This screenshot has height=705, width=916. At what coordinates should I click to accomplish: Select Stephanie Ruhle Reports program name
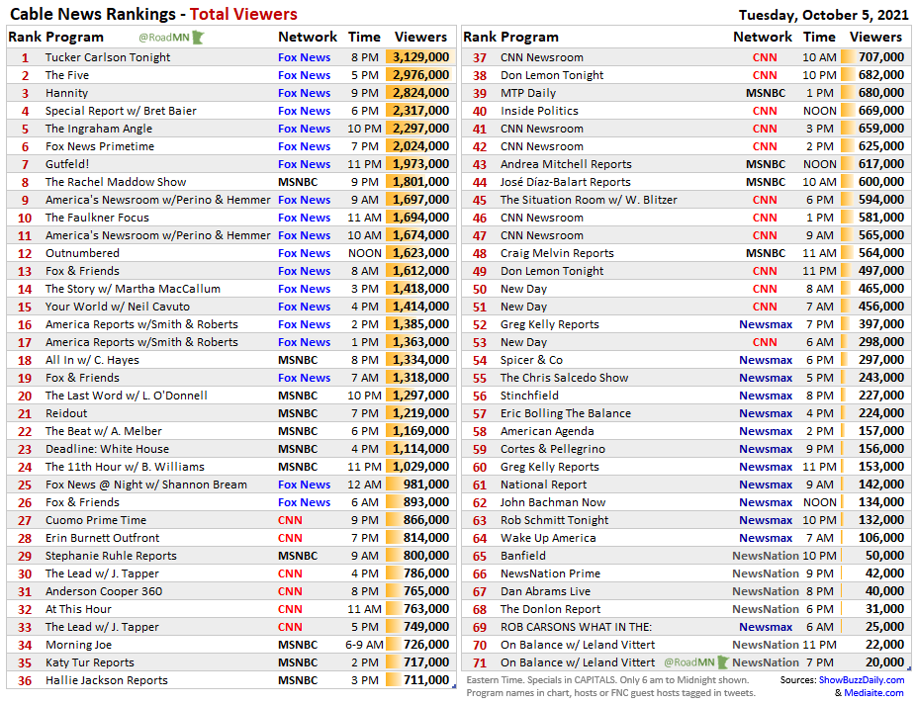pos(111,556)
